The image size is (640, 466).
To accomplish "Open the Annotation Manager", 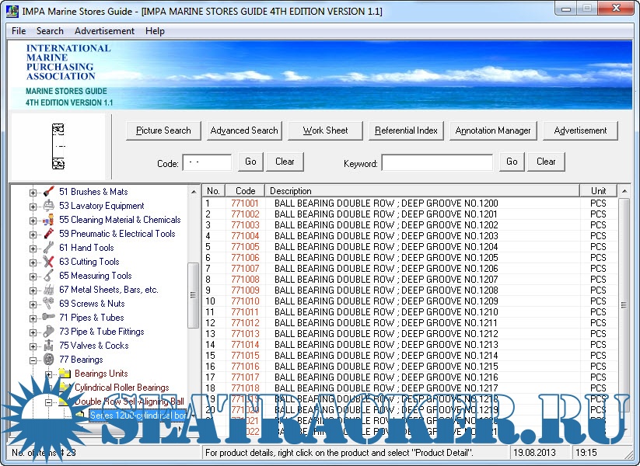I will pos(493,130).
